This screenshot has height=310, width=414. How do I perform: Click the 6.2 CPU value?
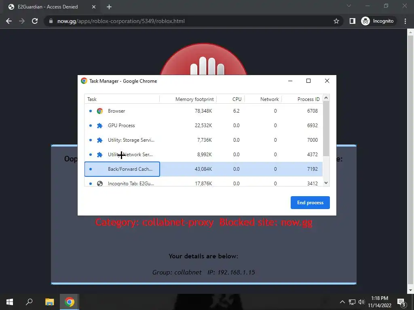click(236, 111)
